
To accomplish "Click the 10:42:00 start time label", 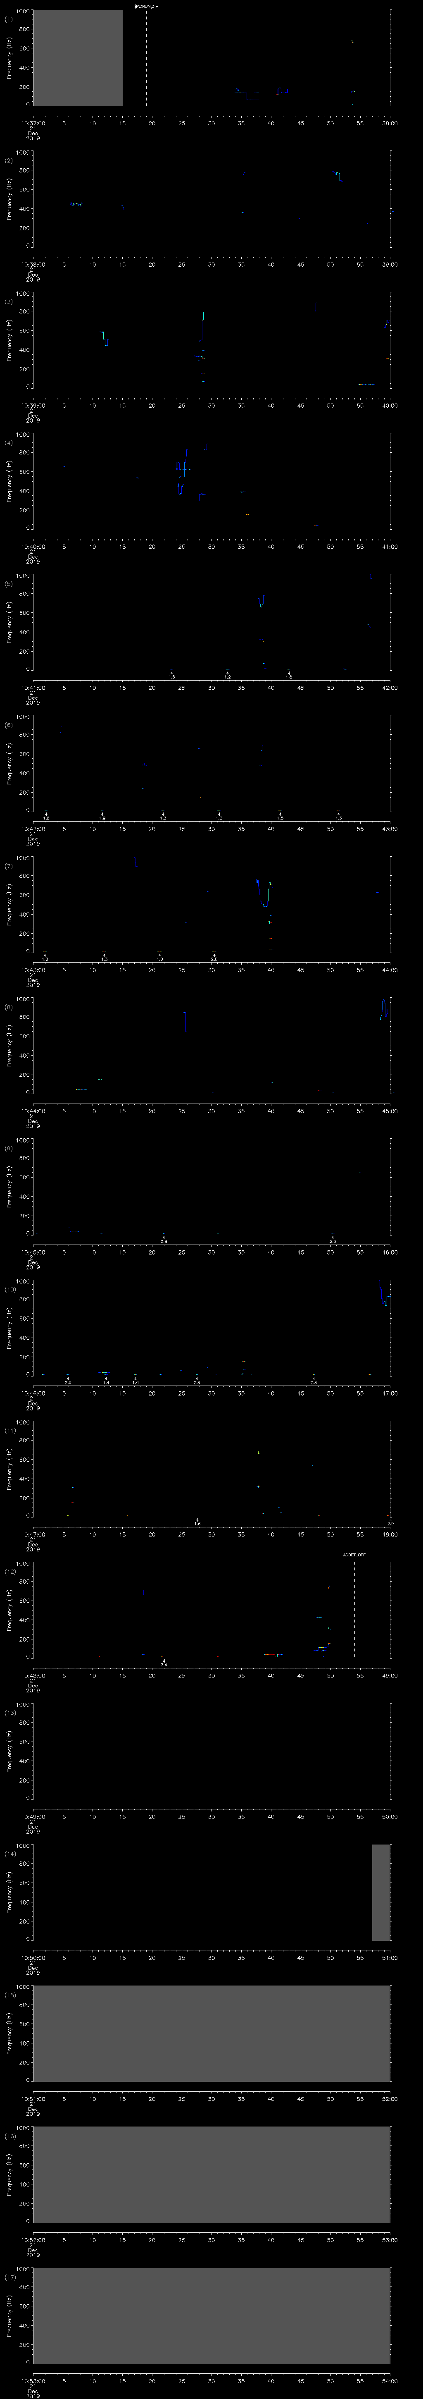I will click(33, 829).
